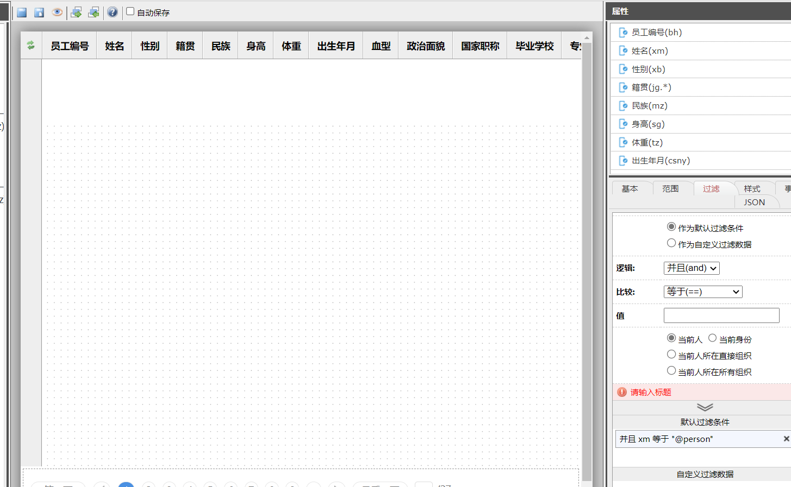791x487 pixels.
Task: Click the field icon beside 性别(xb)
Action: coord(624,69)
